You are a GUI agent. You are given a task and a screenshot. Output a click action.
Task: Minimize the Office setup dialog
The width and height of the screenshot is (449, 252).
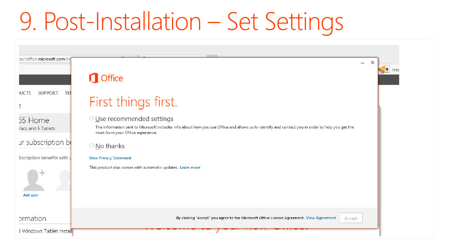(363, 63)
